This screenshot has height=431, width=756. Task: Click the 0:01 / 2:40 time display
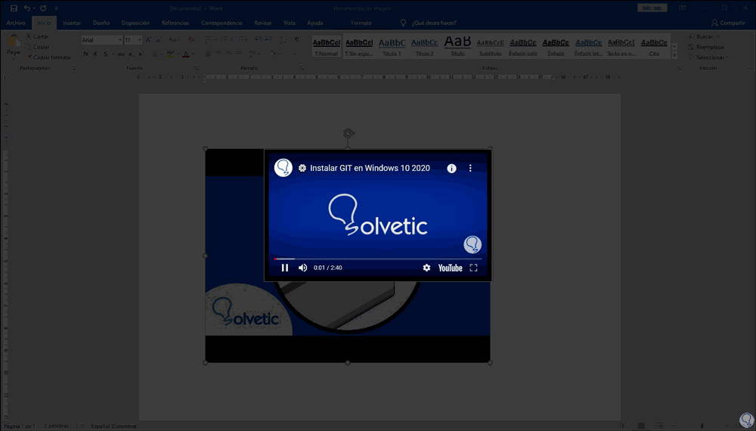click(x=328, y=268)
